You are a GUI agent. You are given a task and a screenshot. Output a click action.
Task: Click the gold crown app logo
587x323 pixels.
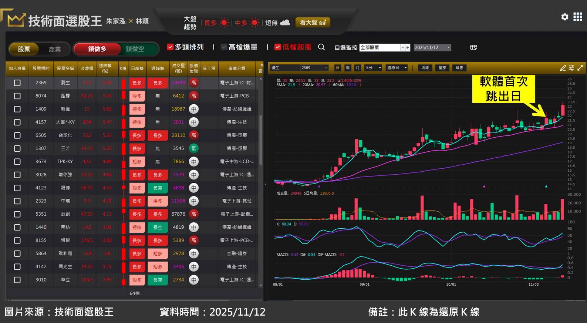(x=16, y=20)
